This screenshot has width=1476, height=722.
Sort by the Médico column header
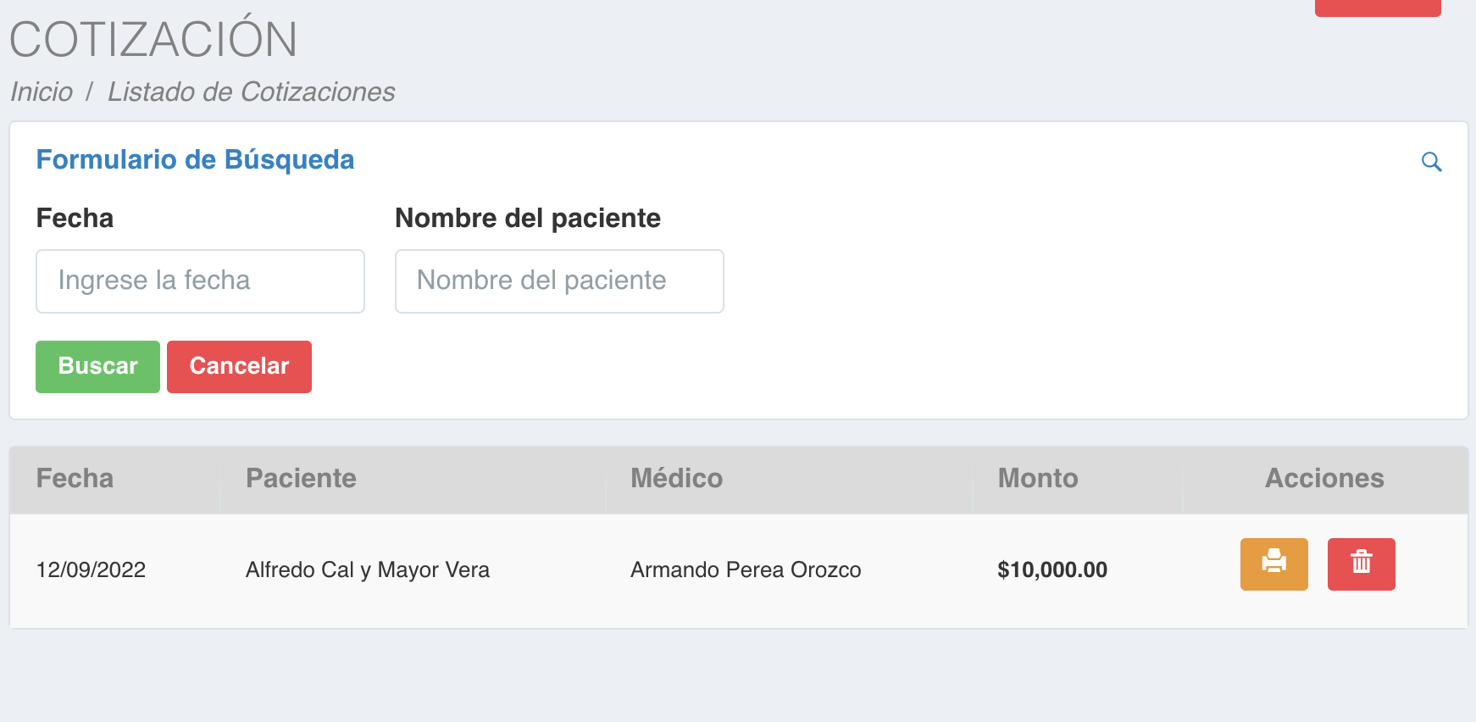(676, 478)
